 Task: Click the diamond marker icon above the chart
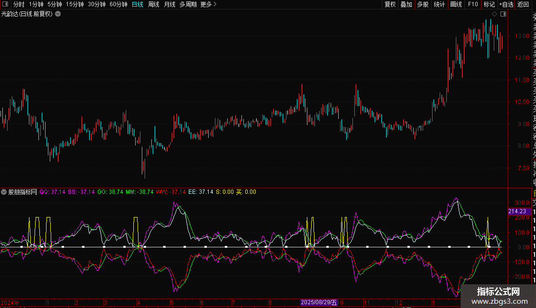[494, 14]
